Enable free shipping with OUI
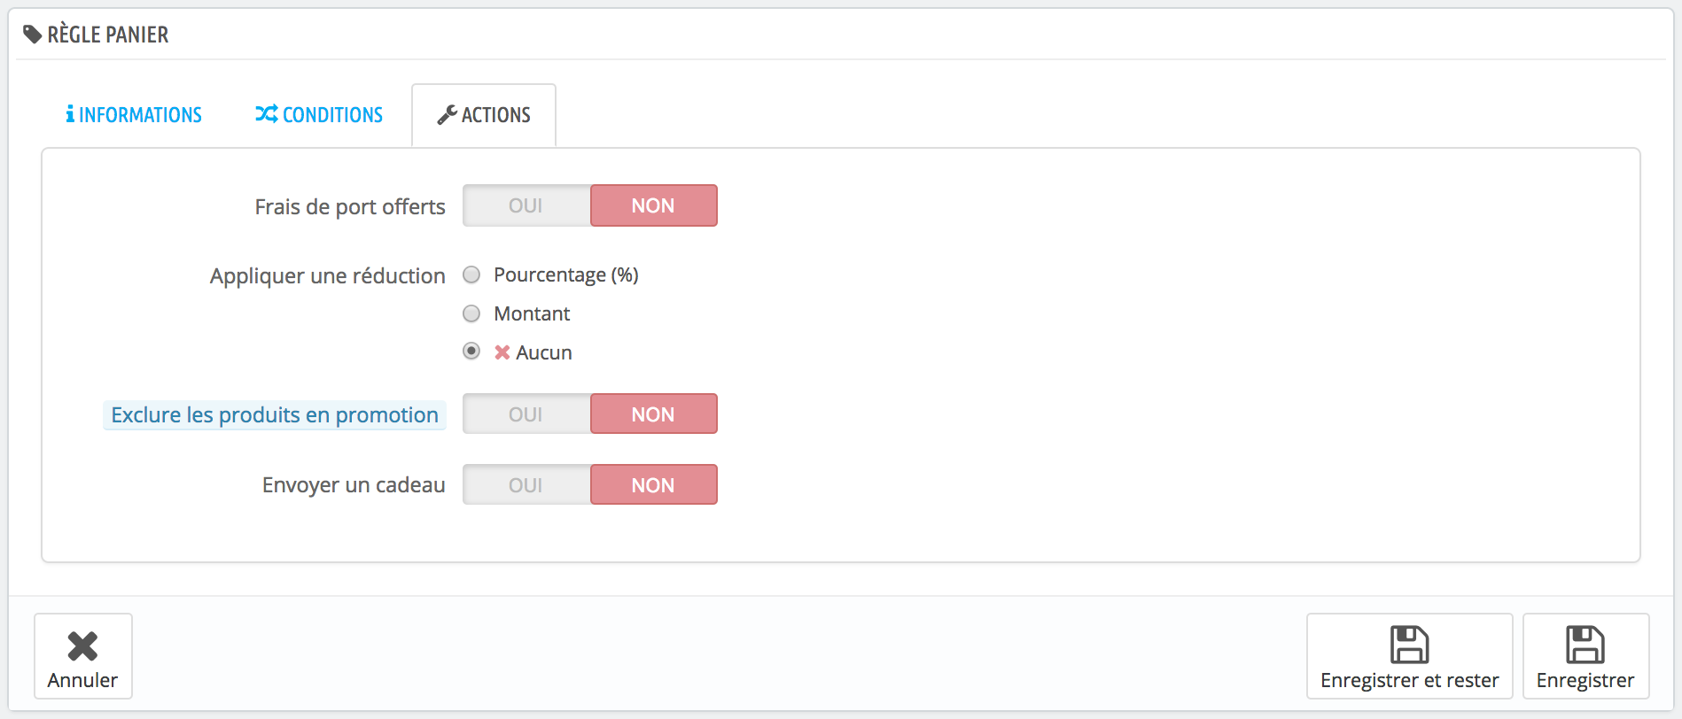Viewport: 1682px width, 719px height. (x=526, y=205)
